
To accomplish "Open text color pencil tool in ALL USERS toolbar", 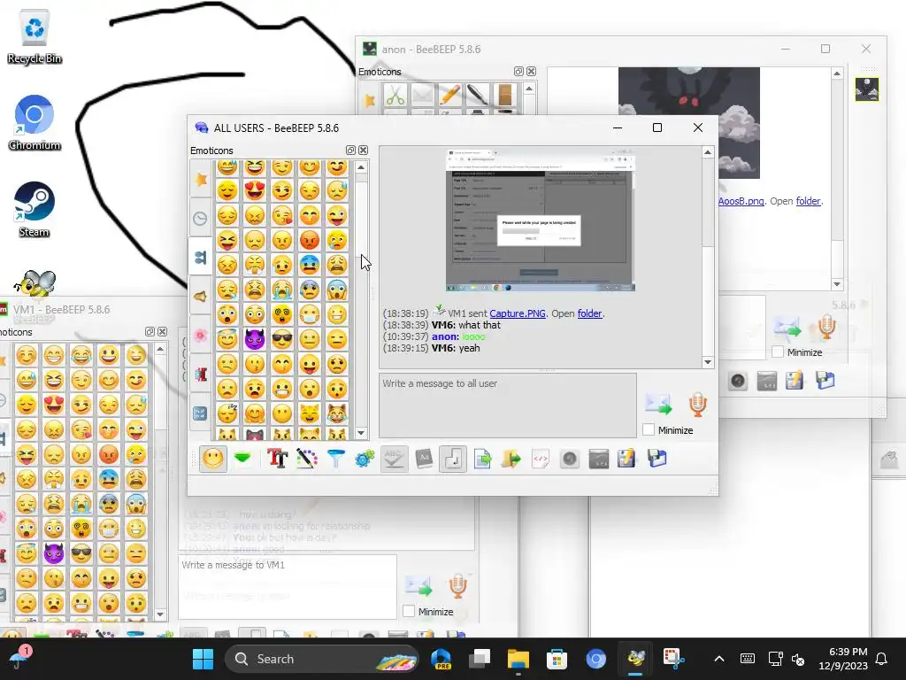I will tap(307, 459).
